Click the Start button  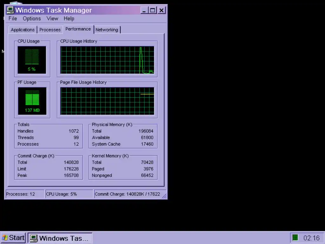point(13,238)
